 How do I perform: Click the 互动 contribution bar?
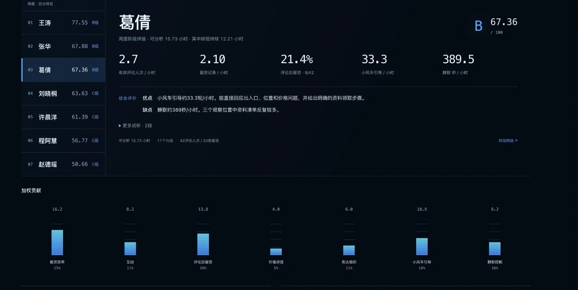pos(130,249)
